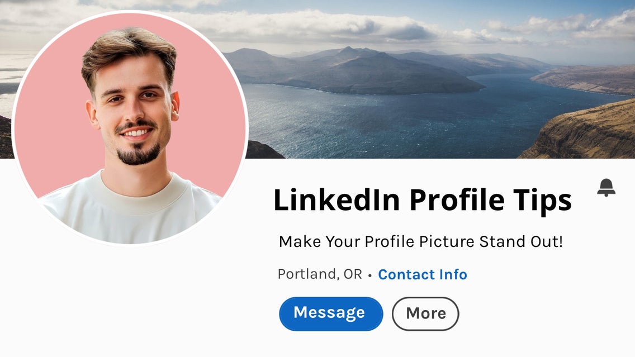Screen dimensions: 635x357
Task: Click the distant hills on banner's right side
Action: (587, 78)
